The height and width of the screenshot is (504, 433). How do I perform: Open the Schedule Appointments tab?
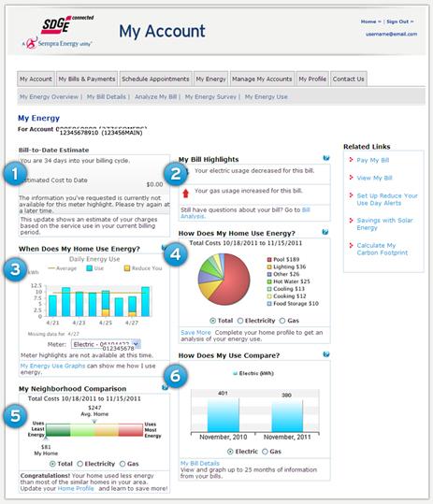pyautogui.click(x=155, y=79)
